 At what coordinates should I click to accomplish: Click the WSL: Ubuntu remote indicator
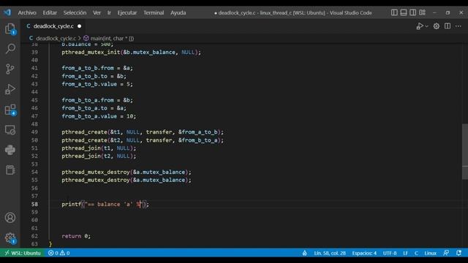pyautogui.click(x=23, y=254)
